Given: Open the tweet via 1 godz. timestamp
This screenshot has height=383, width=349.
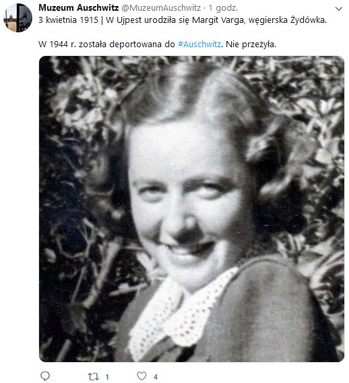Looking at the screenshot, I should click(223, 8).
